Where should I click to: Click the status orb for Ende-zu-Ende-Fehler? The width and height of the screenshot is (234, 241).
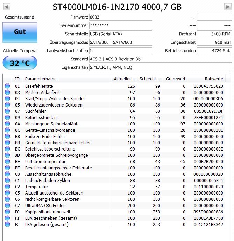[7, 136]
